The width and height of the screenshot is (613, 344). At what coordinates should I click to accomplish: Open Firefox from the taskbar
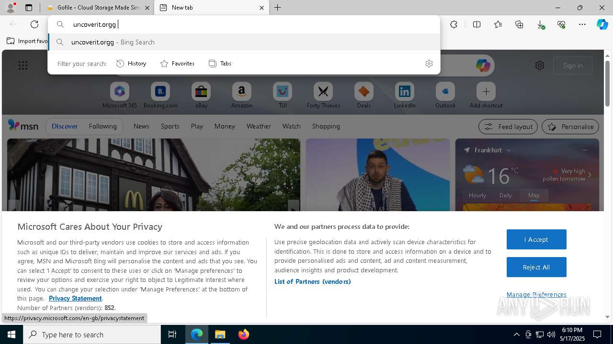tap(243, 334)
